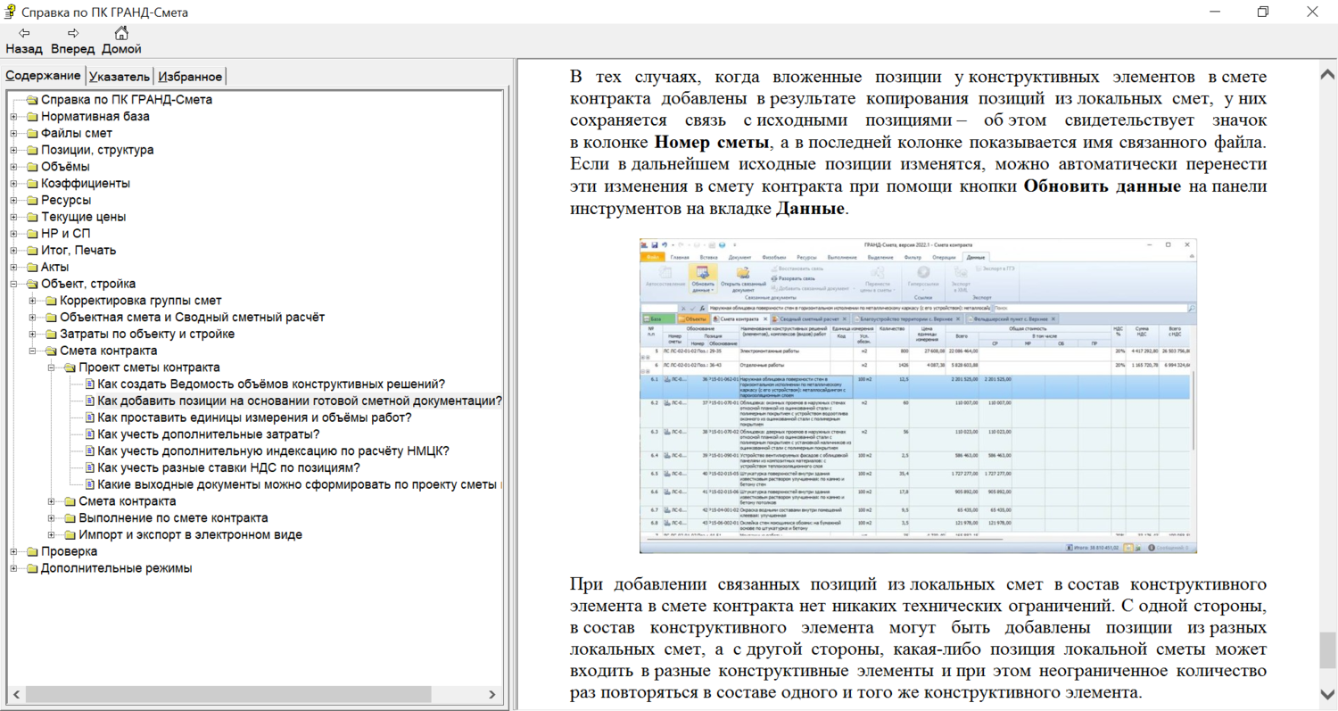Select the Проверка section in contents
Screen dimensions: 1338x711
tap(69, 551)
